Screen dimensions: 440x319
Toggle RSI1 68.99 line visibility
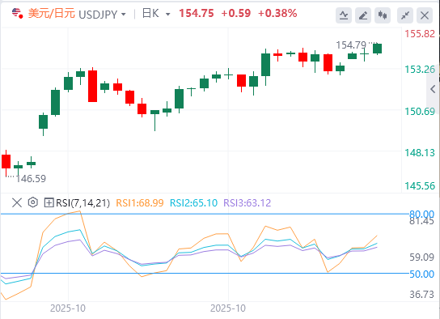point(140,202)
